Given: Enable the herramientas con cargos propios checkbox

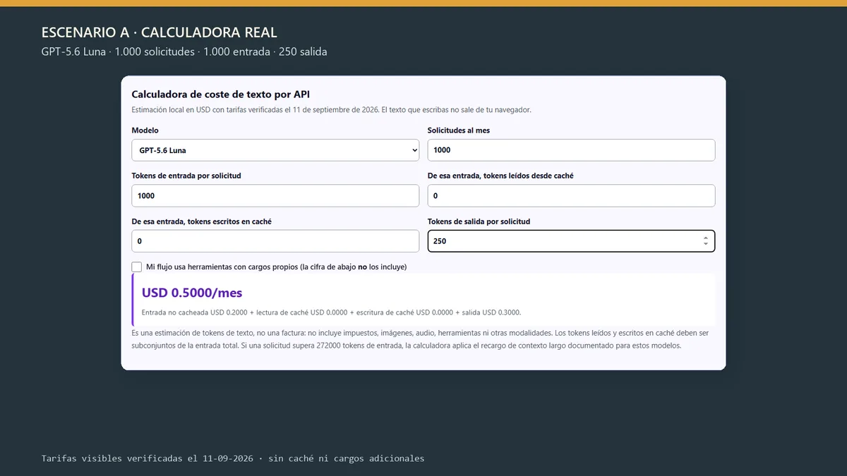Looking at the screenshot, I should (x=137, y=267).
